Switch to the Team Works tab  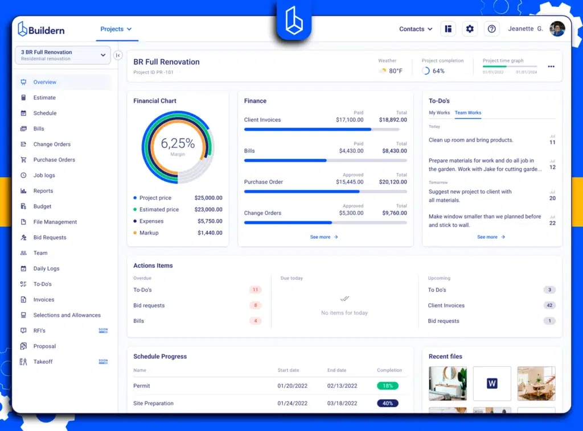[467, 113]
